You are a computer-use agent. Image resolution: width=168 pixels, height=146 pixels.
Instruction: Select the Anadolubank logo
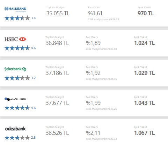15,99
